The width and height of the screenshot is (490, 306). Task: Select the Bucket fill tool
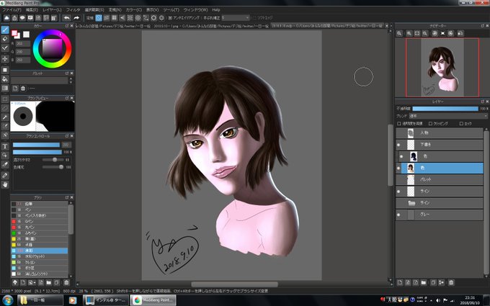point(5,78)
